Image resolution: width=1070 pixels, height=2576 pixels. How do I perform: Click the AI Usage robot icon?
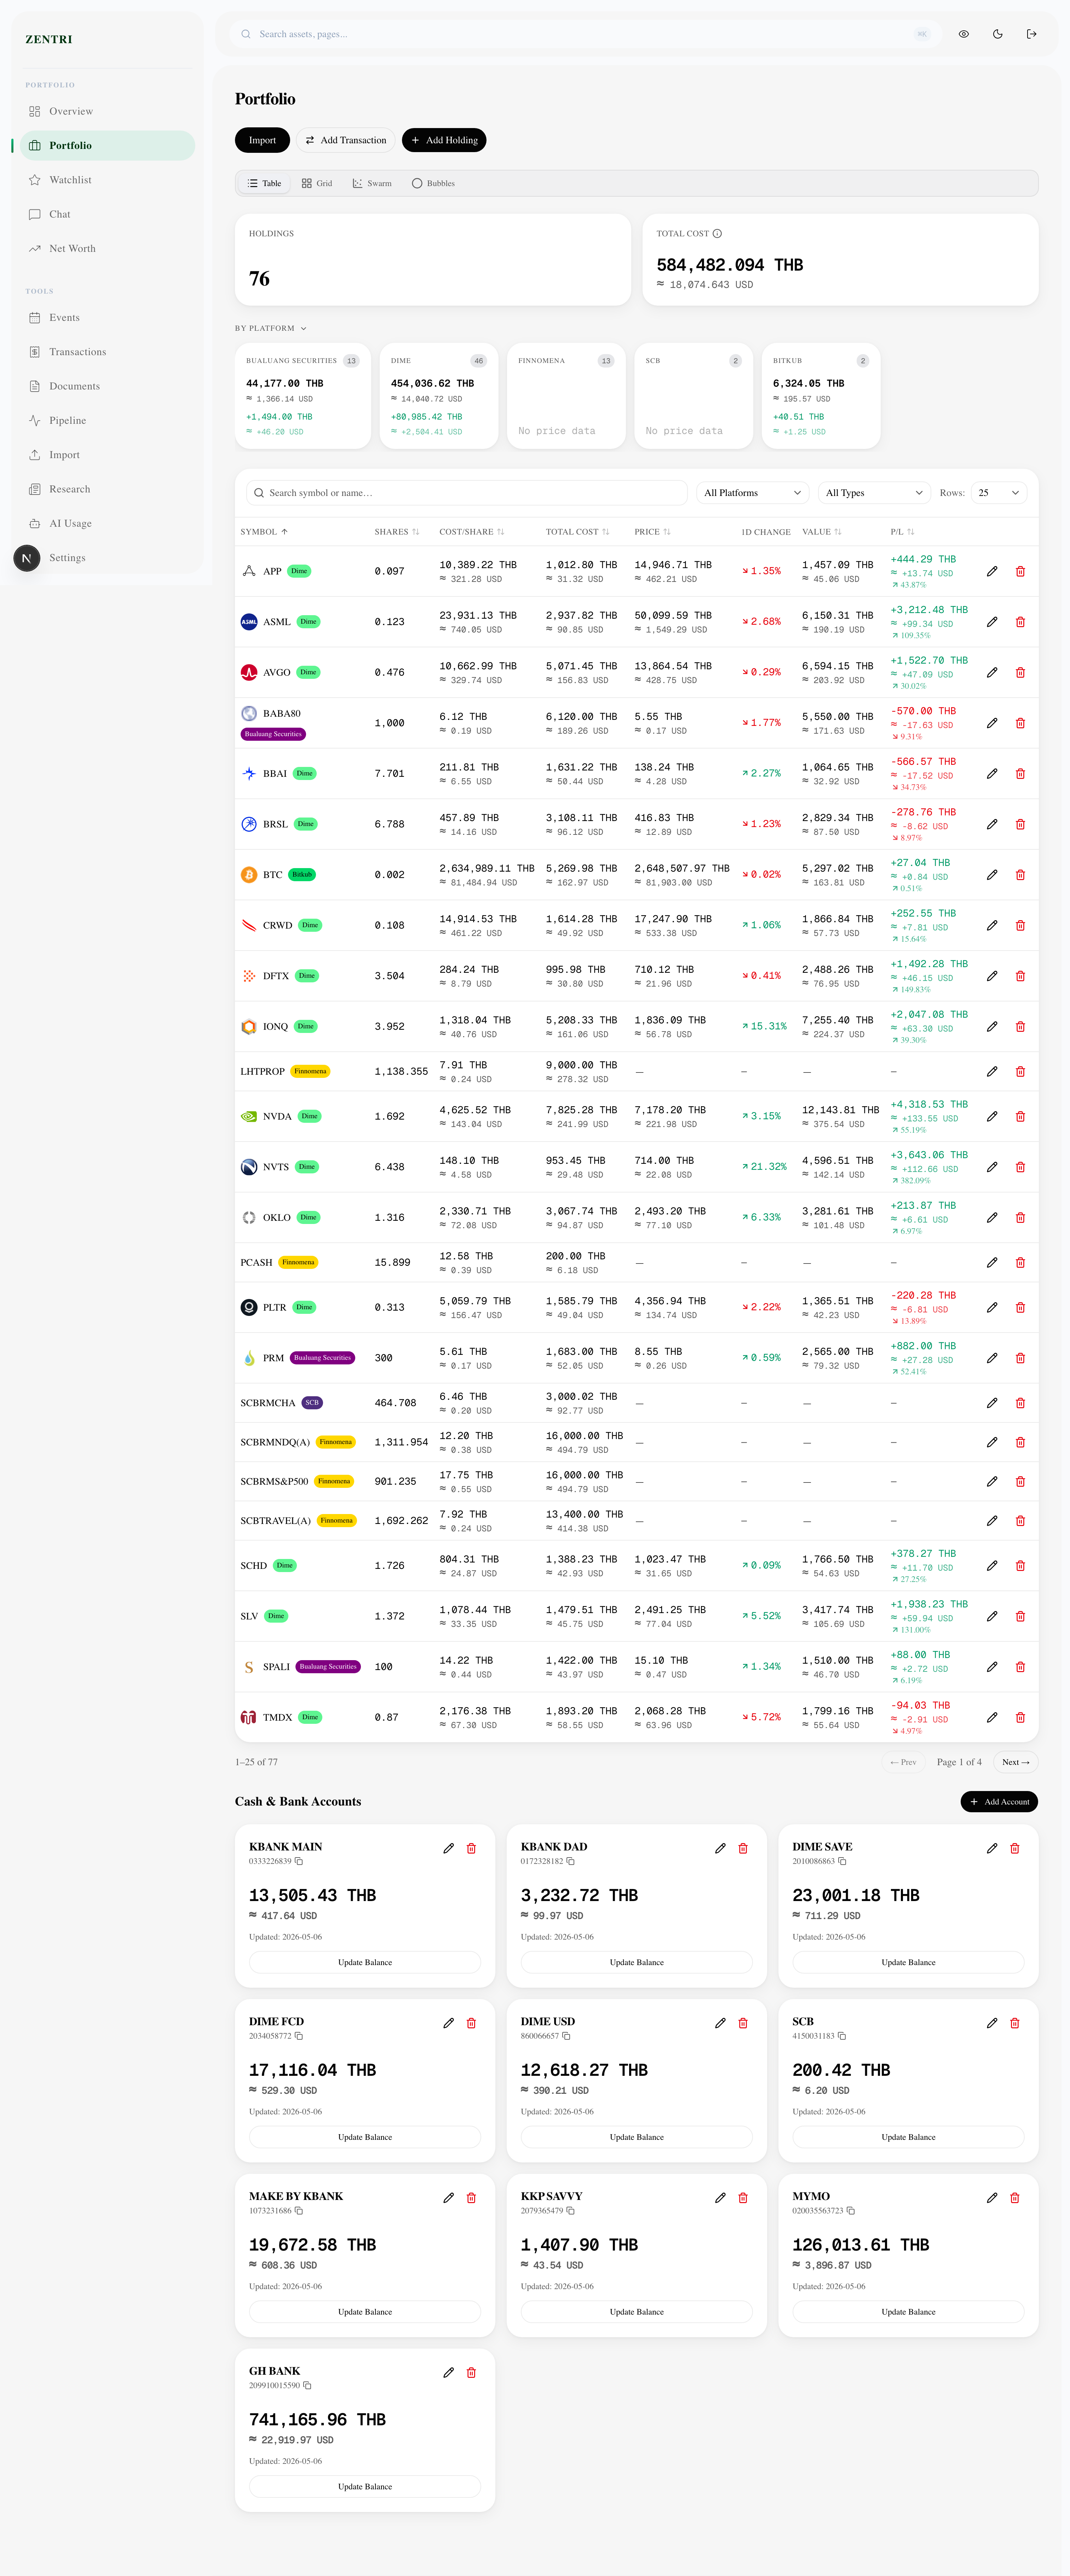35,524
